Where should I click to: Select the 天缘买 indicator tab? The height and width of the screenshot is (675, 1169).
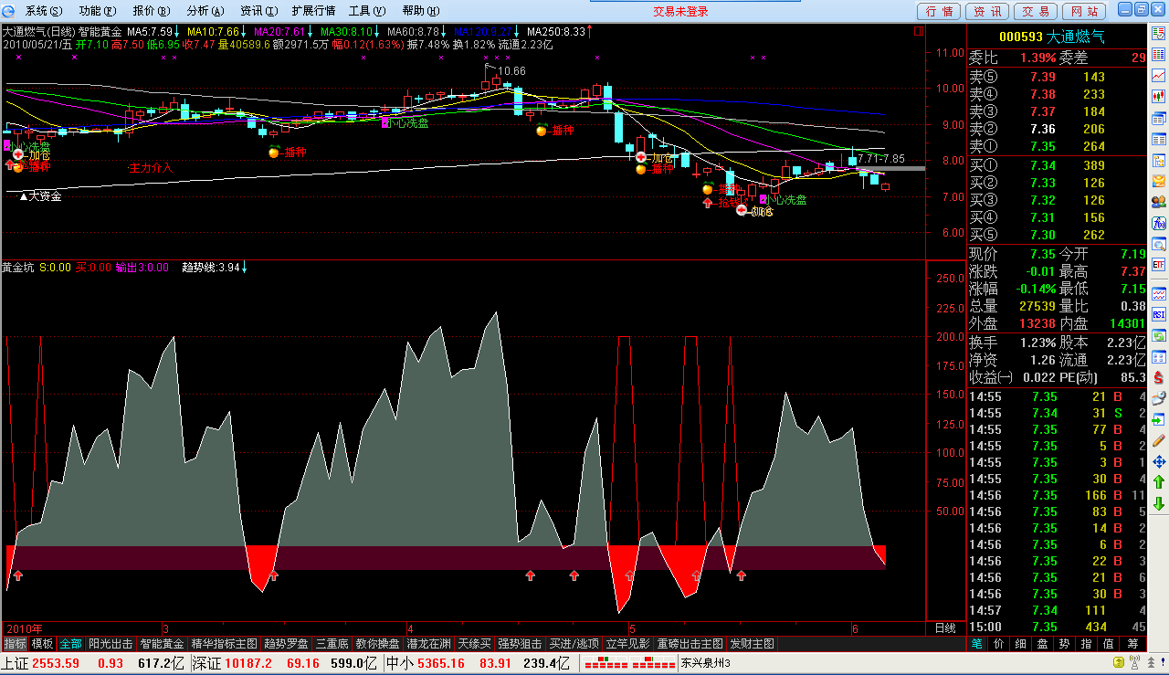pos(474,644)
